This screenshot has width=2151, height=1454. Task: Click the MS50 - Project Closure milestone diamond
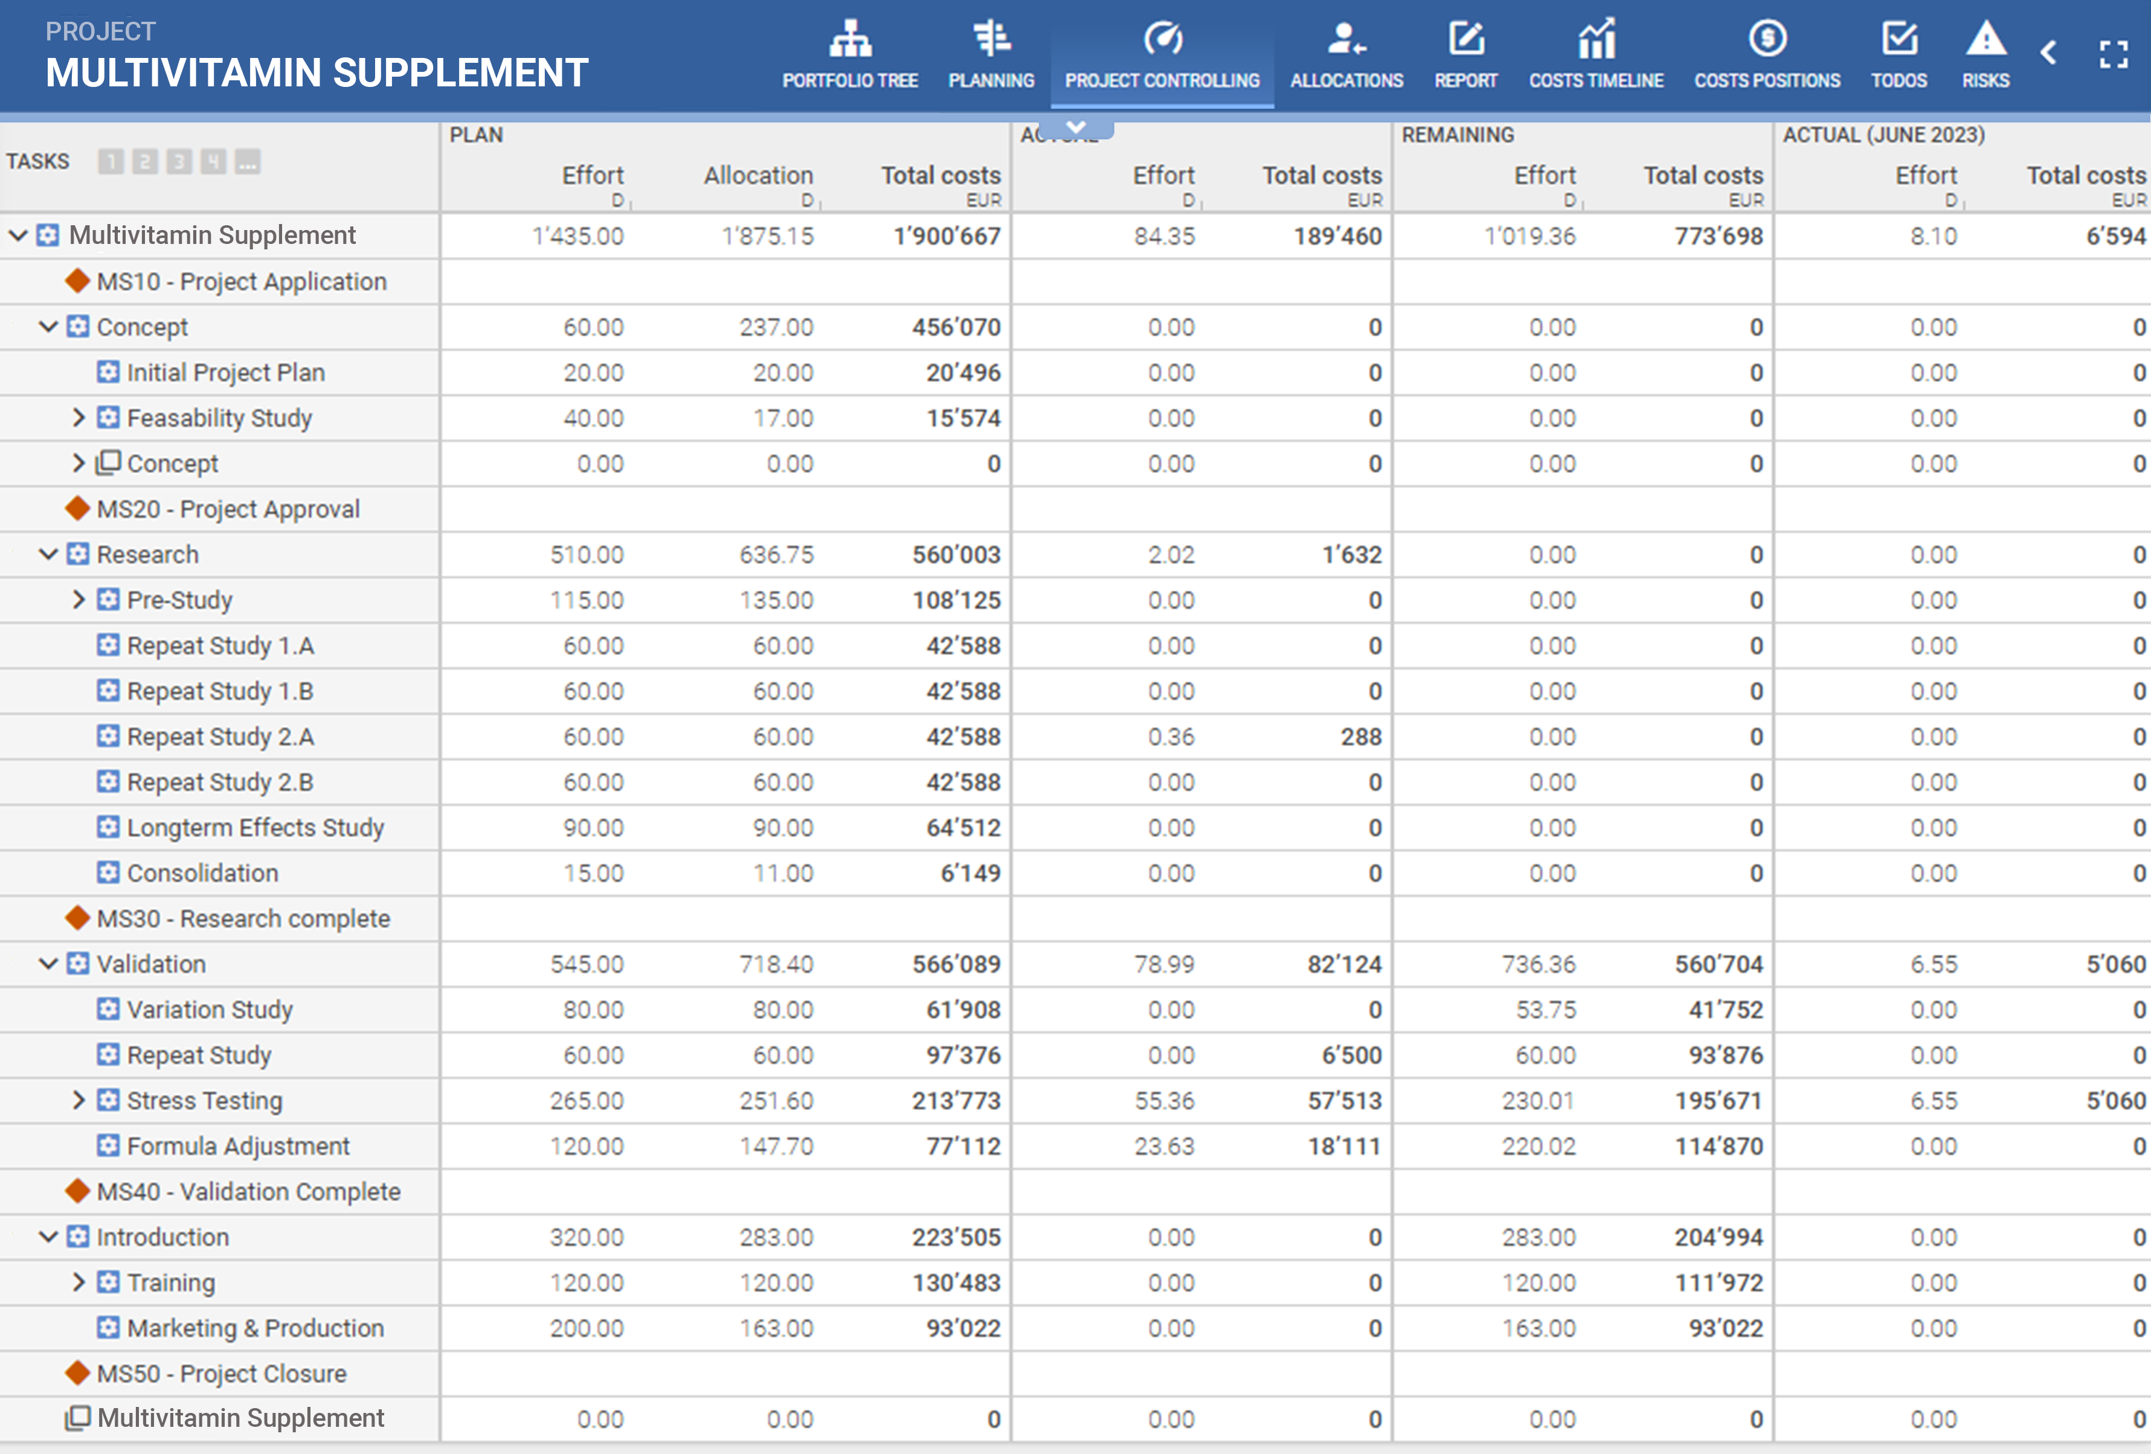78,1372
